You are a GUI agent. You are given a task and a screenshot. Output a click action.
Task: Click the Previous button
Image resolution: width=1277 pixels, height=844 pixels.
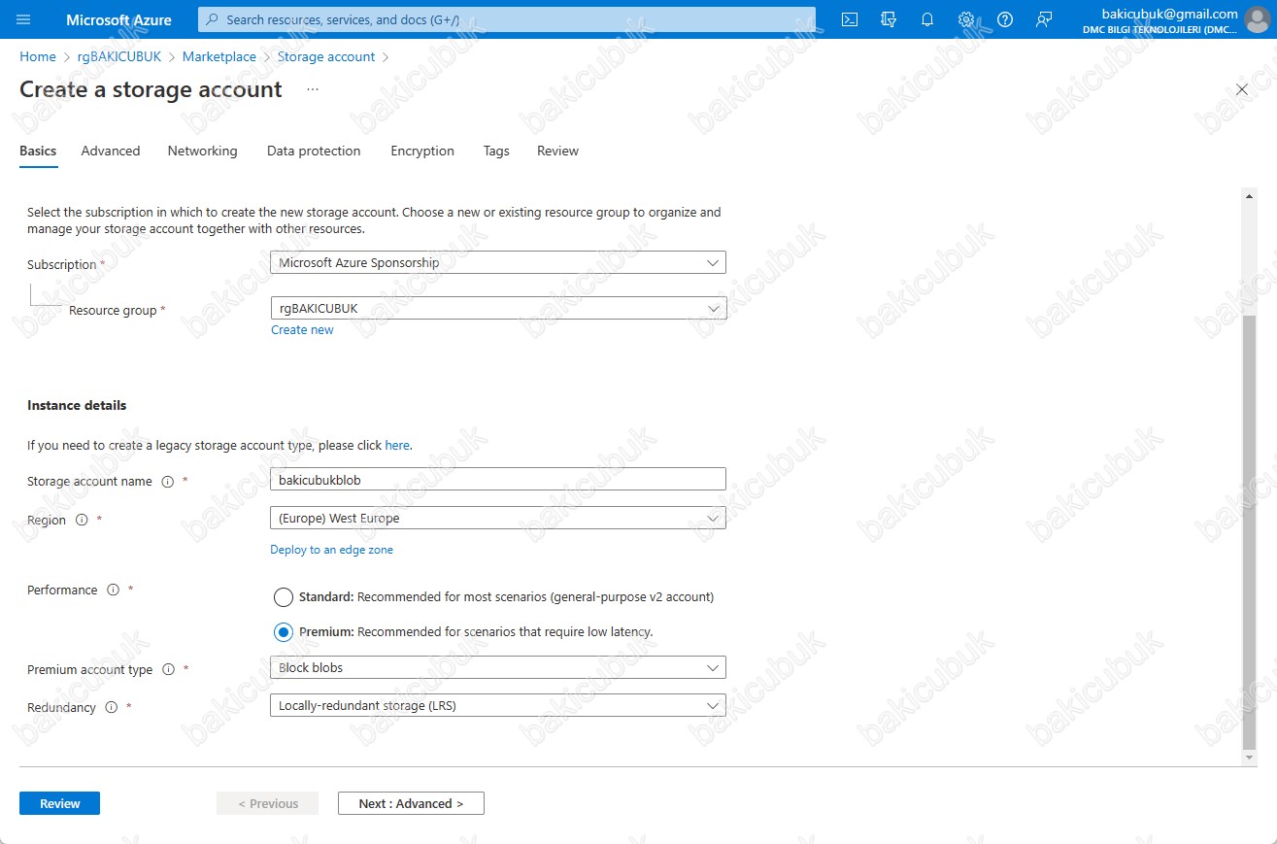(268, 803)
